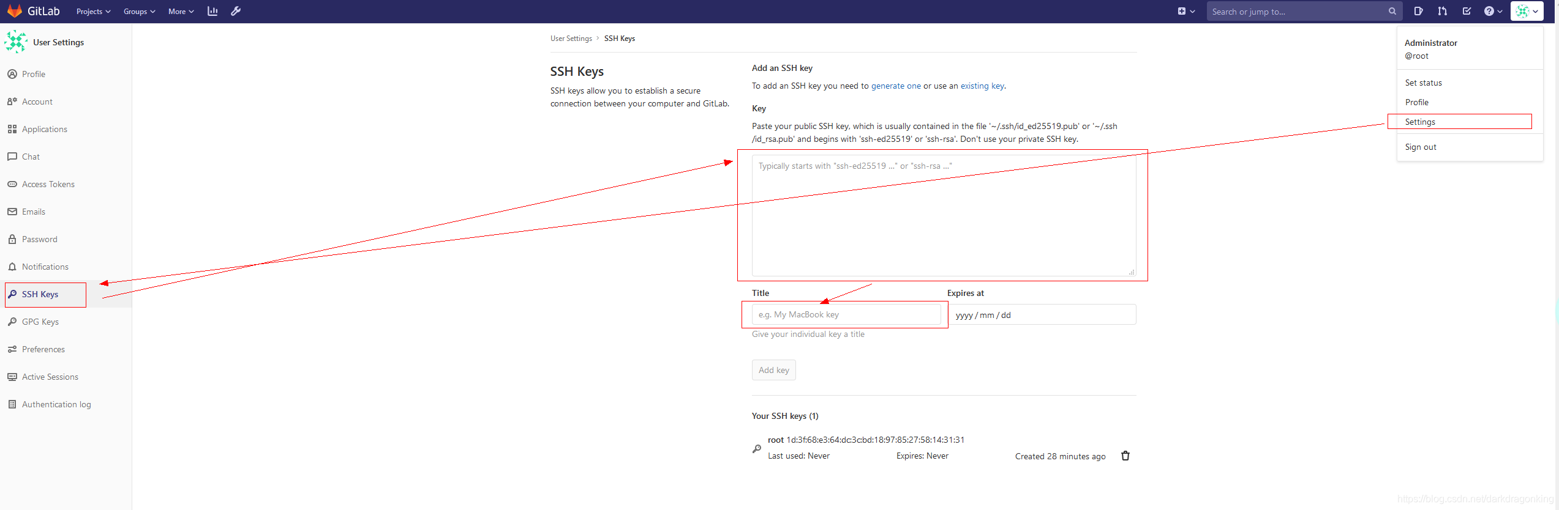Click Administrator @root name in user menu
Image resolution: width=1559 pixels, height=510 pixels.
click(x=1430, y=49)
